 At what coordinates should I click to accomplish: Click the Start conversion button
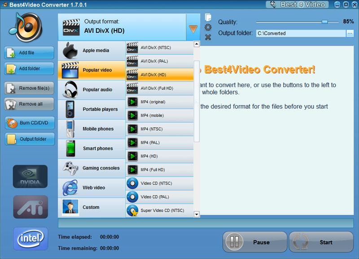click(321, 242)
